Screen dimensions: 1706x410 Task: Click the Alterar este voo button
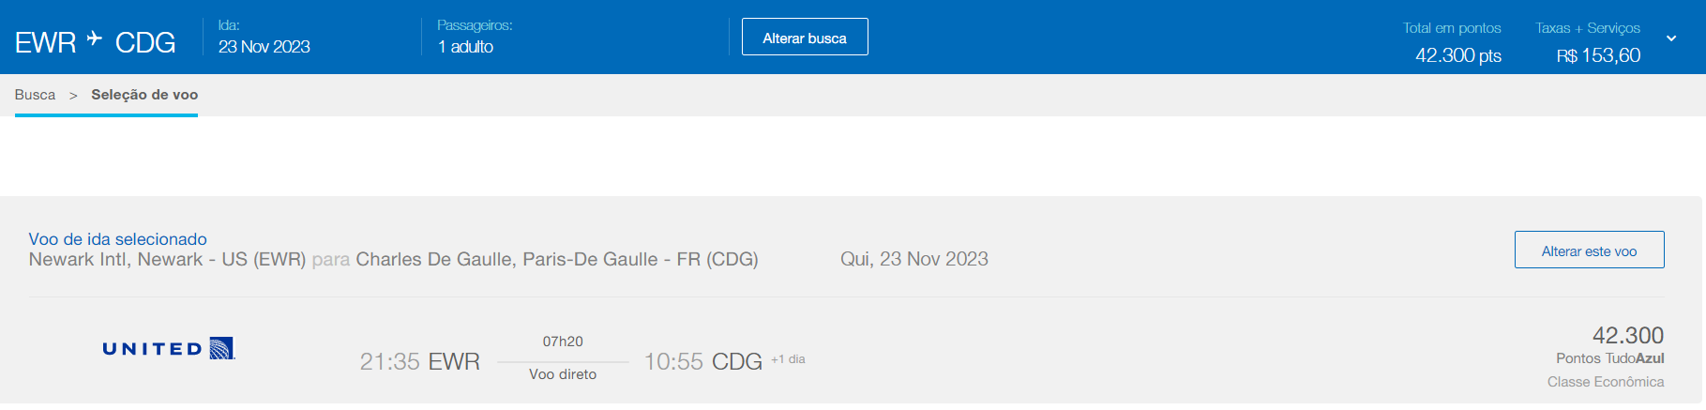[1589, 251]
